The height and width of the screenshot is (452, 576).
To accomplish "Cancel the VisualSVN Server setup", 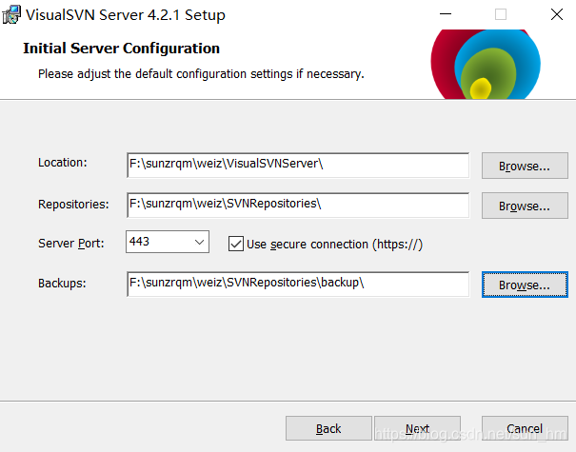I will pyautogui.click(x=525, y=428).
